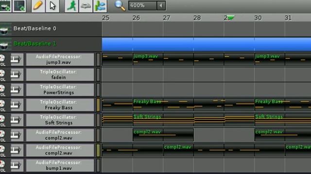The image size is (311, 174).
Task: Open AudioFileProcessor bump1.wav instrument button
Action: [x=60, y=165]
